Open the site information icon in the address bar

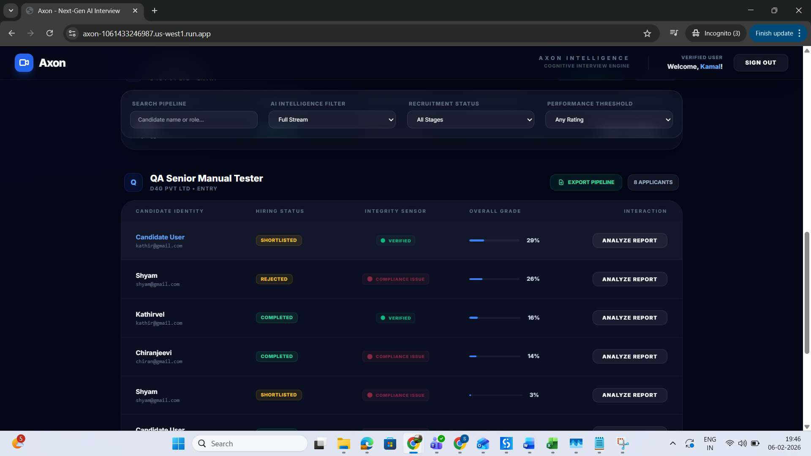72,33
